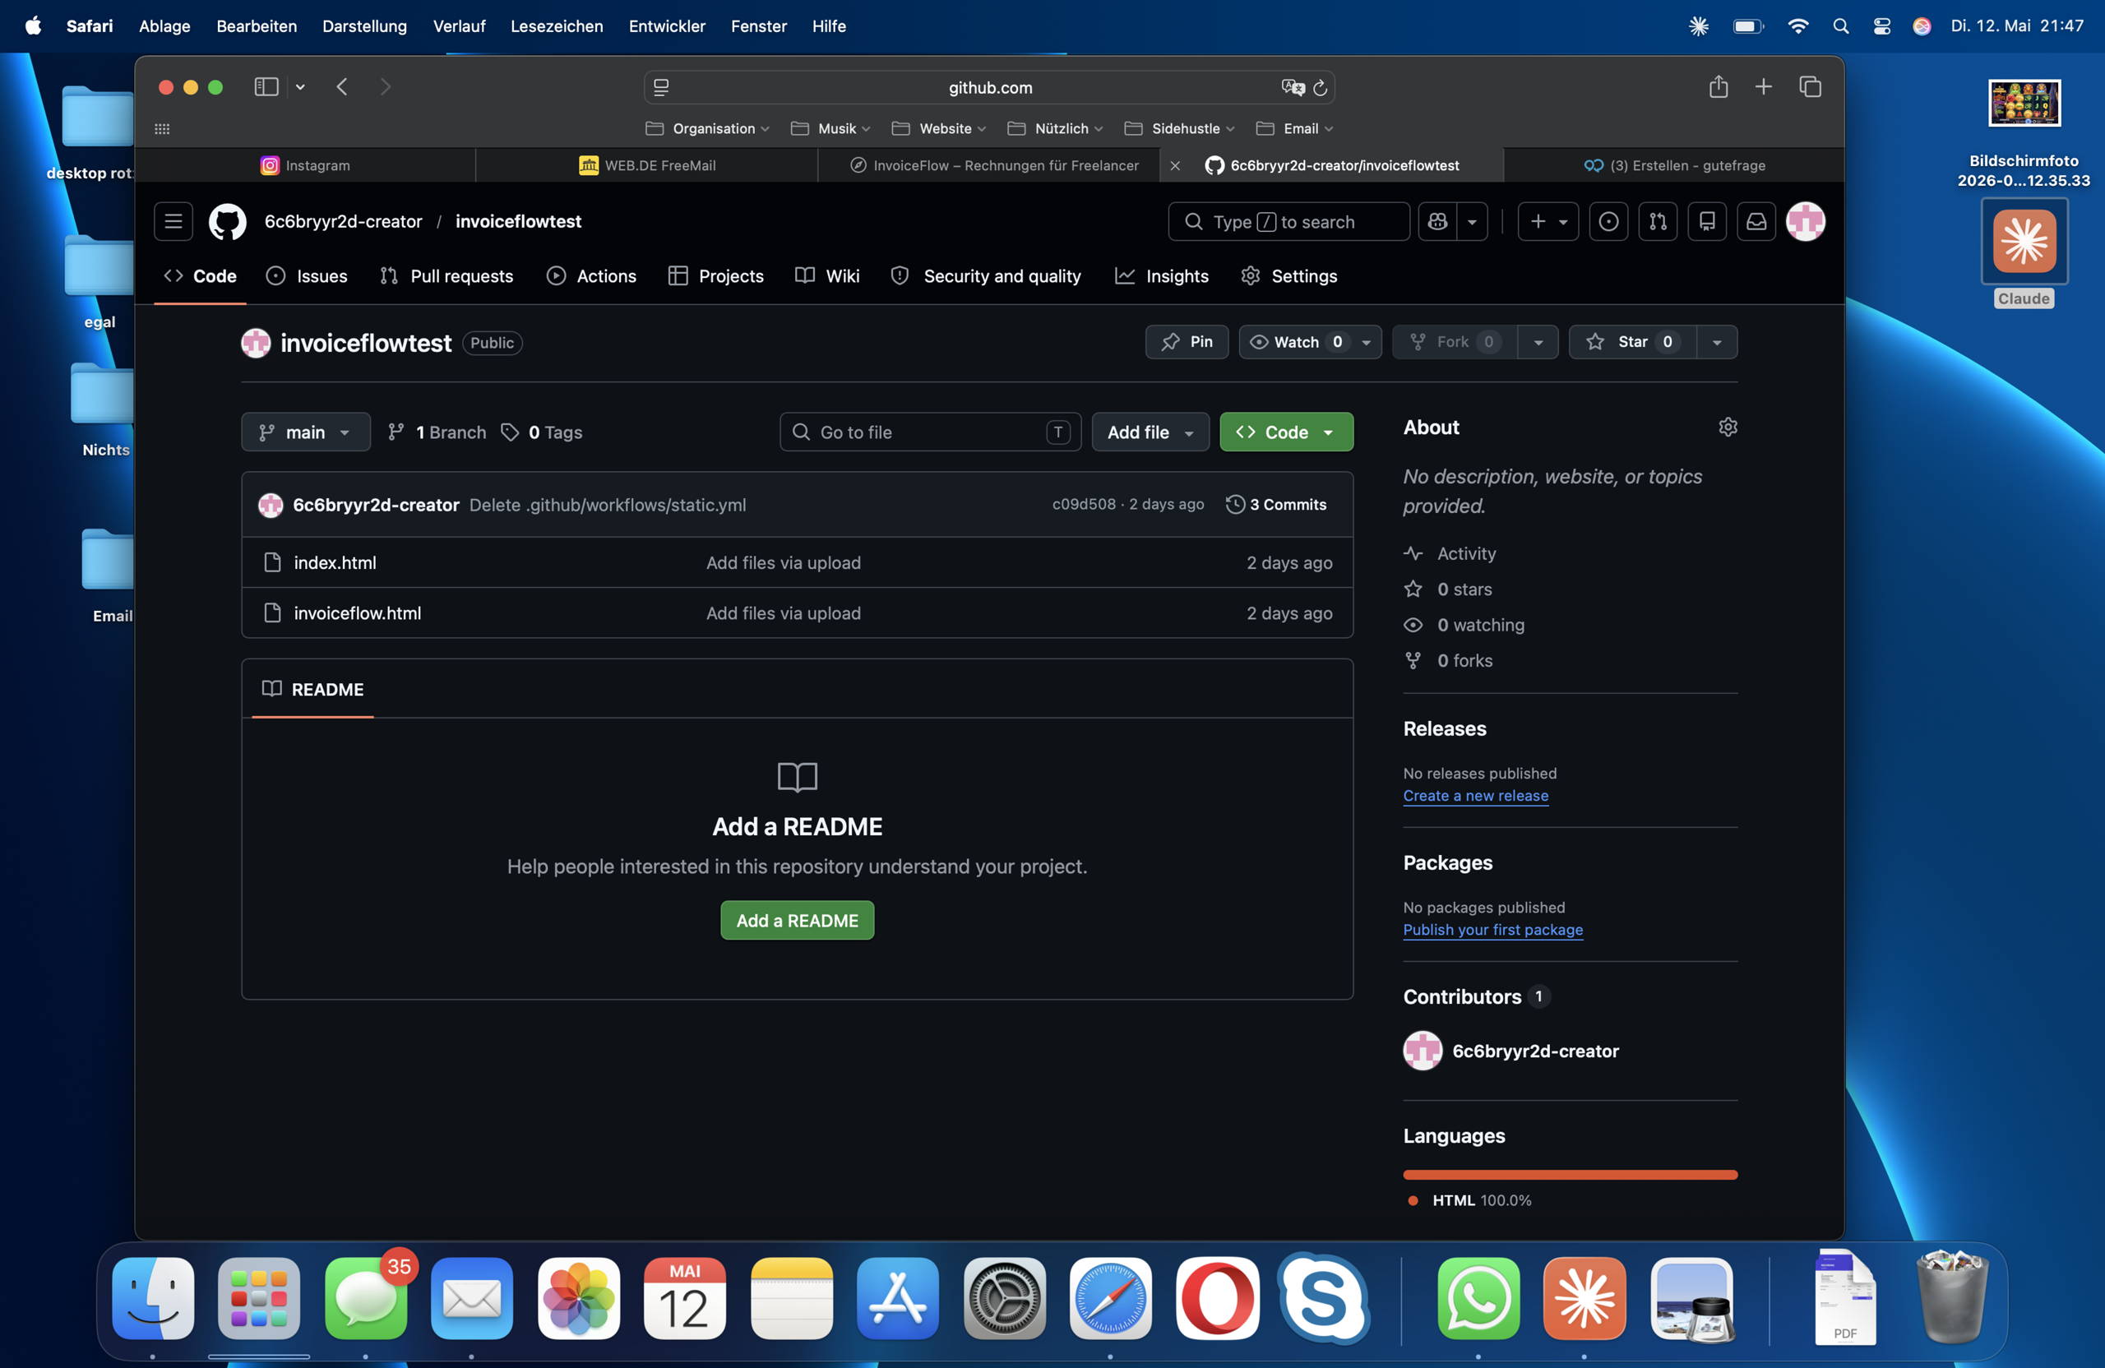View 3 Commits history
2105x1368 pixels.
pyautogui.click(x=1275, y=504)
